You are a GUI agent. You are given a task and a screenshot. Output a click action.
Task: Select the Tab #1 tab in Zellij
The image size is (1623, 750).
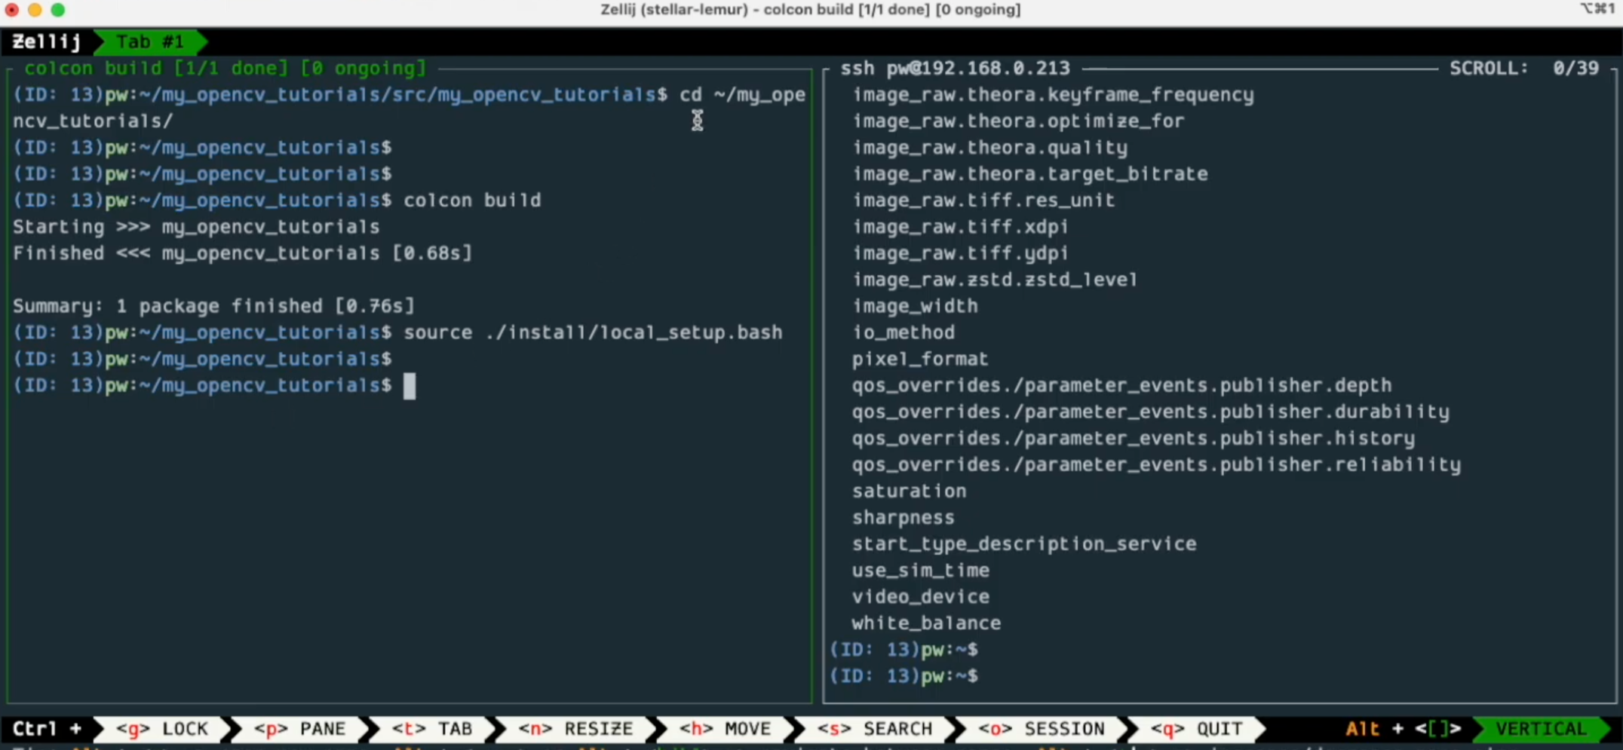[150, 41]
